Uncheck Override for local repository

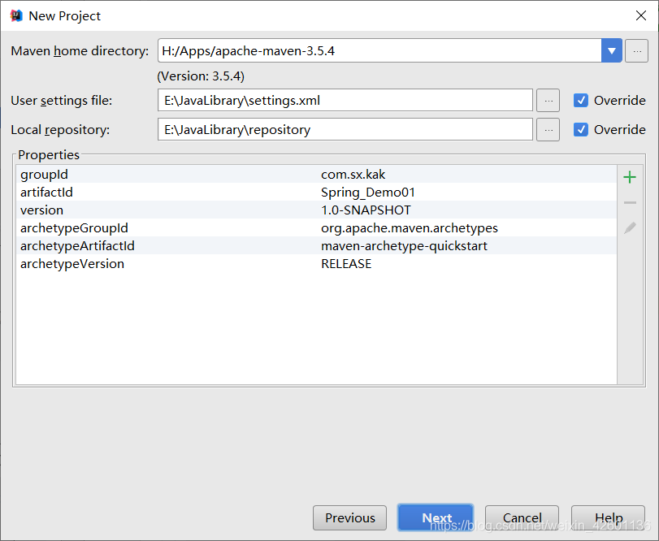(581, 130)
